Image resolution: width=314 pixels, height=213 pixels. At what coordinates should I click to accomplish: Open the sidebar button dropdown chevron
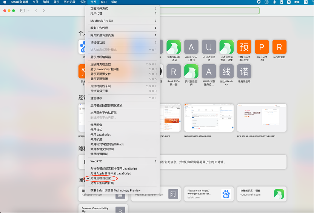(28, 11)
